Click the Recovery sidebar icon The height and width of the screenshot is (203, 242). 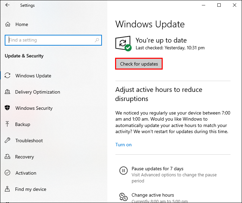[7, 156]
